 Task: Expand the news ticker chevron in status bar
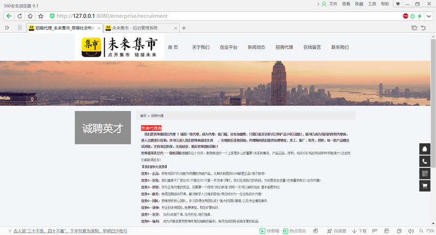8,231
